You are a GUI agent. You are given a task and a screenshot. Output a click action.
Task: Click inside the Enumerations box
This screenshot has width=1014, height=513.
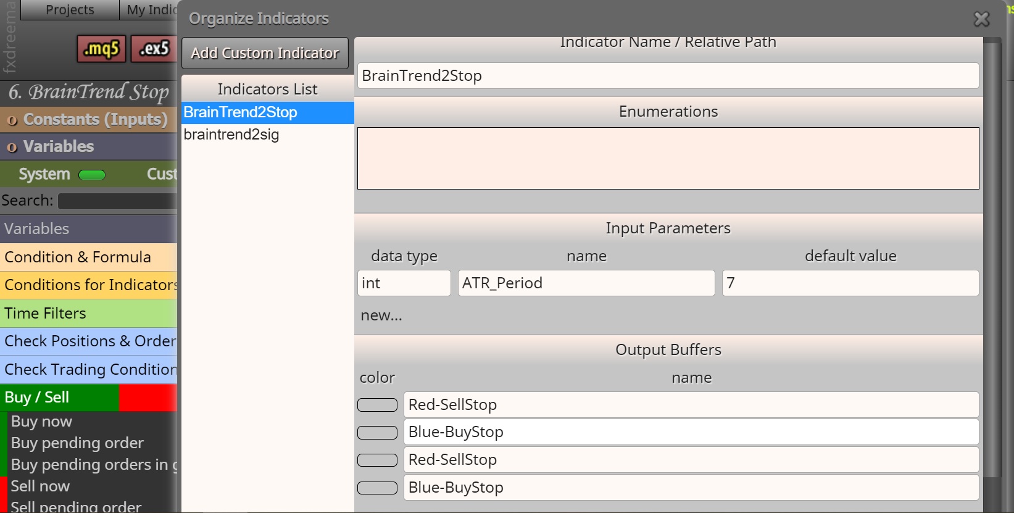[668, 158]
